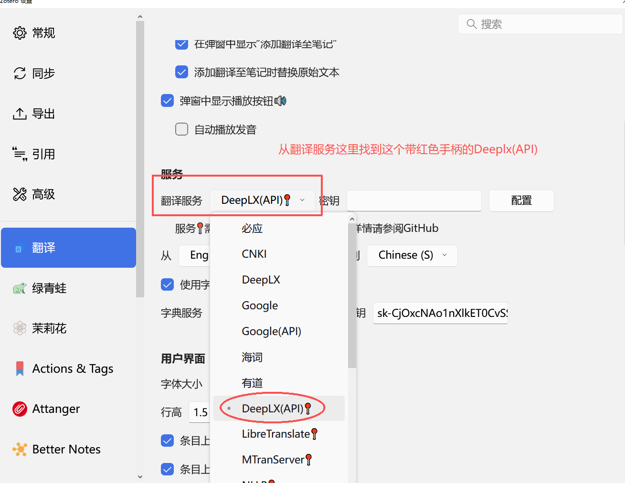Click the speaker icon beside 弹窗中显示播放按钮
This screenshot has width=625, height=483.
(281, 101)
